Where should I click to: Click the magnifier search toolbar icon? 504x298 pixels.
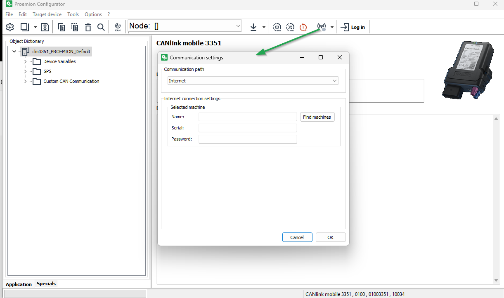101,27
